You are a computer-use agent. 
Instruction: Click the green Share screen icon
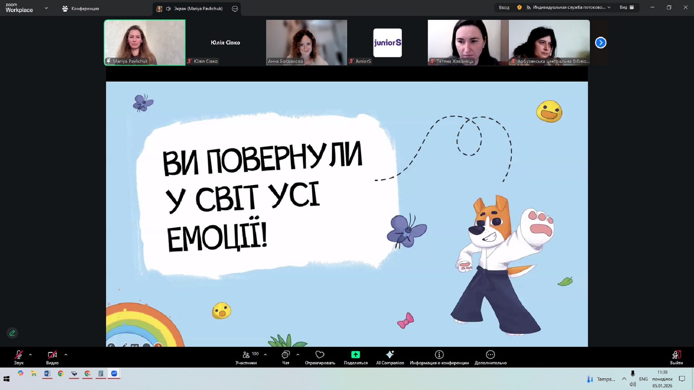pyautogui.click(x=355, y=355)
